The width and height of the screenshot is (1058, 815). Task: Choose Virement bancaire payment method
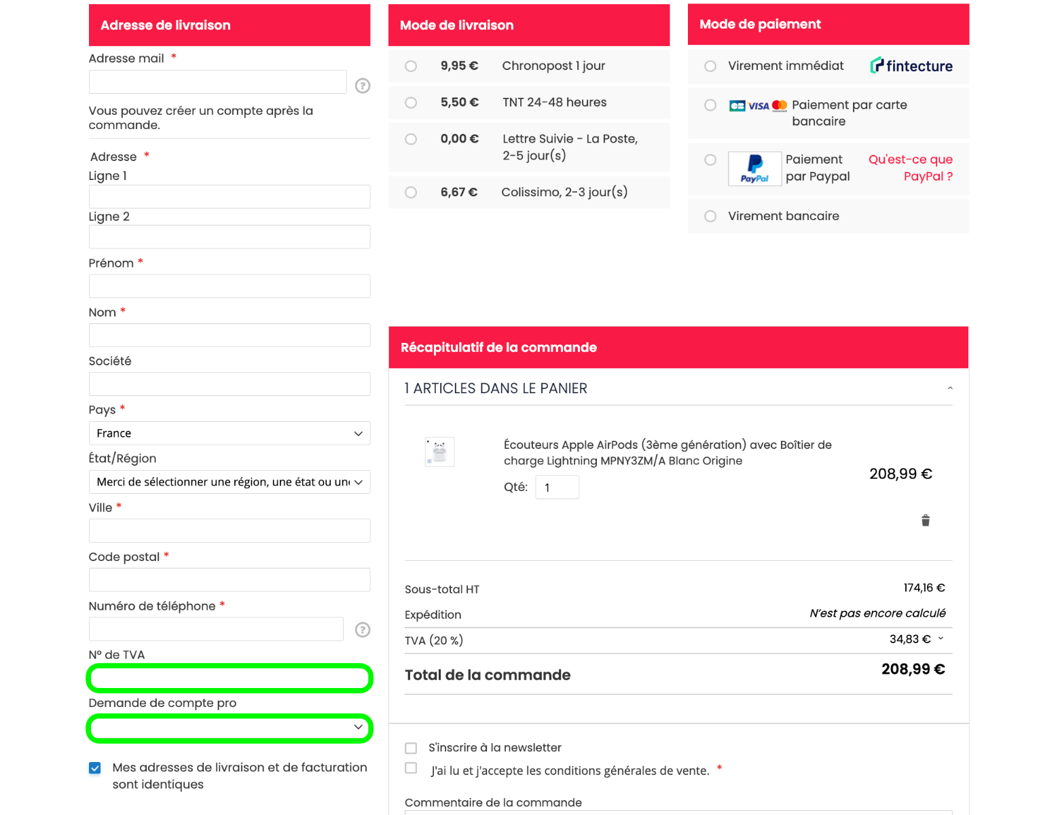coord(710,216)
